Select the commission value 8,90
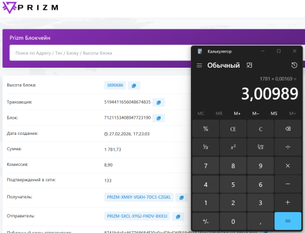The width and height of the screenshot is (305, 233). pyautogui.click(x=109, y=165)
